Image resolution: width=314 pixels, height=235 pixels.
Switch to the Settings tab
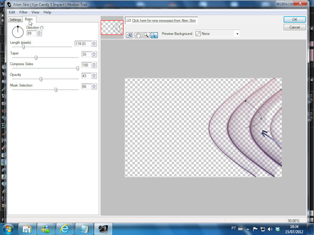tap(15, 20)
